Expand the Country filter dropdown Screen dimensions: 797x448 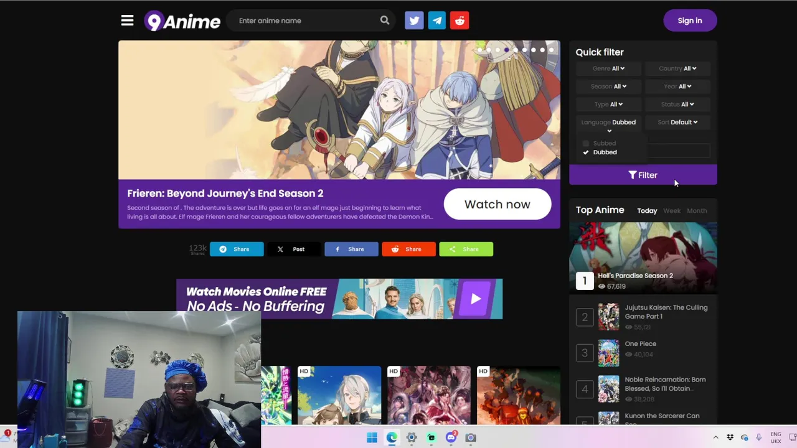pyautogui.click(x=677, y=68)
